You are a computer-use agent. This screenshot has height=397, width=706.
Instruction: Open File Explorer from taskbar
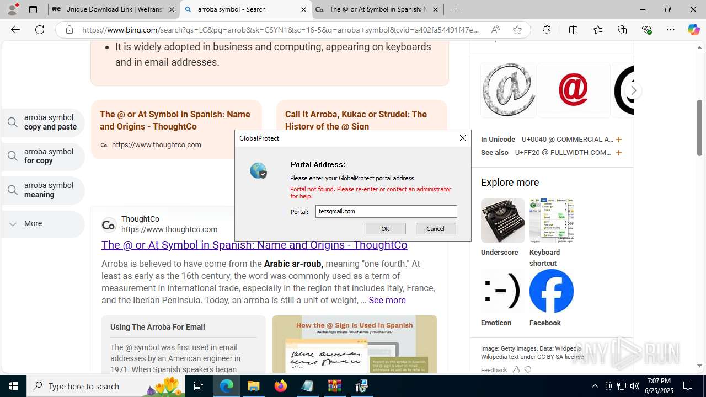254,386
